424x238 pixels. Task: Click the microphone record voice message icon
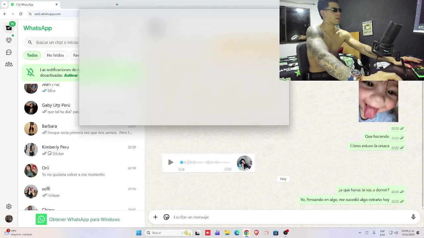point(413,217)
